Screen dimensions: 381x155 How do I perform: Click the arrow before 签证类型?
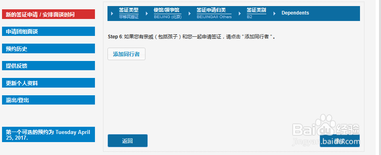112,14
